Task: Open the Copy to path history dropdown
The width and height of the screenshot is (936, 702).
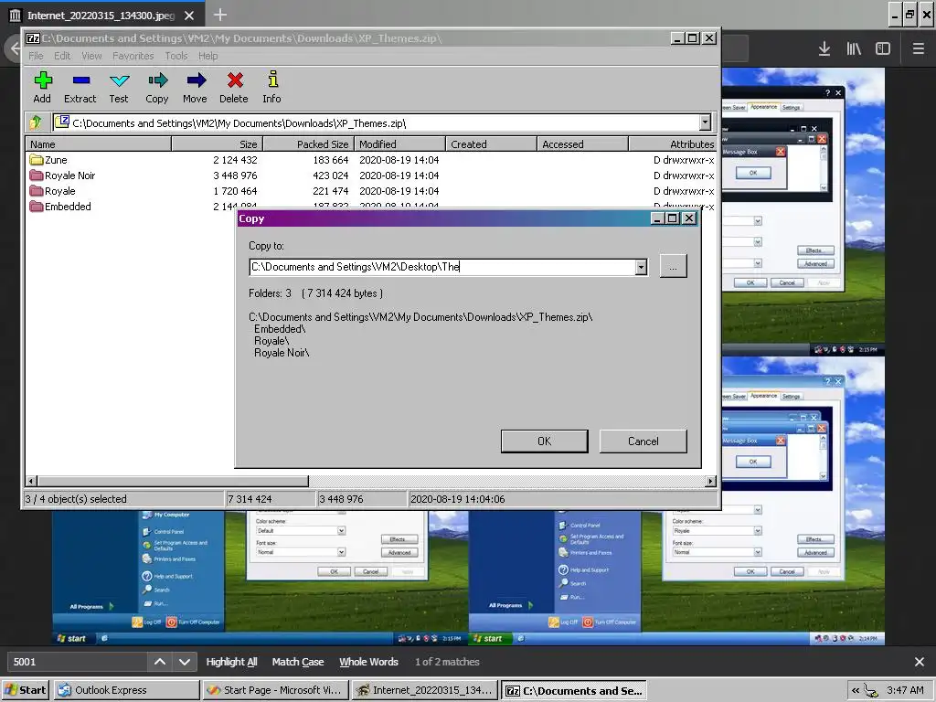Action: pos(641,267)
